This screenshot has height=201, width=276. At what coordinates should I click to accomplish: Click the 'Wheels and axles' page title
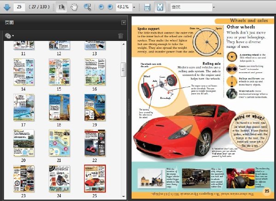(x=249, y=21)
